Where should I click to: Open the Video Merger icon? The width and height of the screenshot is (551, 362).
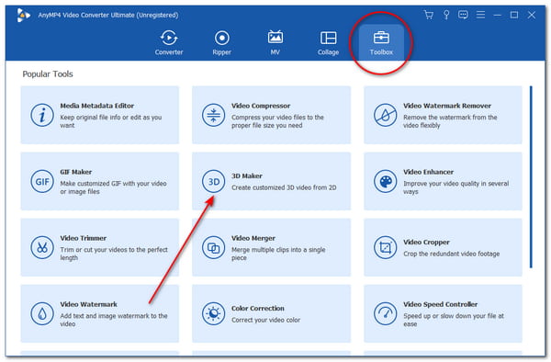213,247
